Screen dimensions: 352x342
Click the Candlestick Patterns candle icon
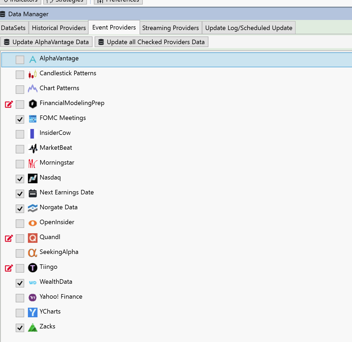coord(32,74)
